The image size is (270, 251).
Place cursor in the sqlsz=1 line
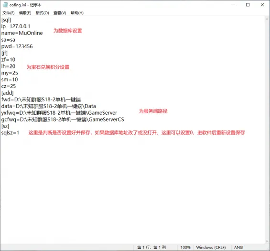[x=10, y=133]
